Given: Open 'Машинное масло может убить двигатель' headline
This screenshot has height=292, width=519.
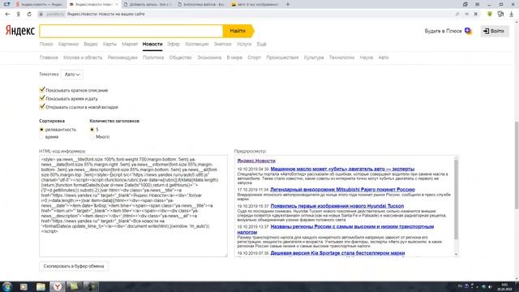Looking at the screenshot, I should (x=342, y=169).
